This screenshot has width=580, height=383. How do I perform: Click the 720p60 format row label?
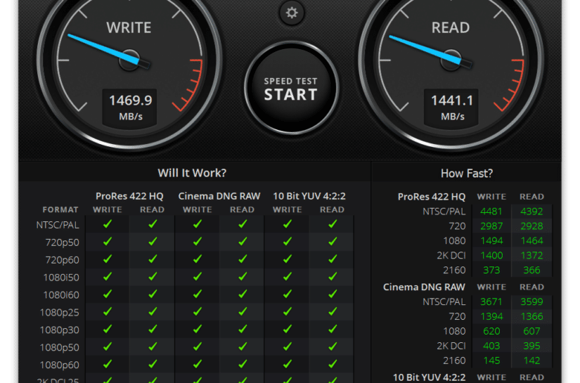point(62,260)
